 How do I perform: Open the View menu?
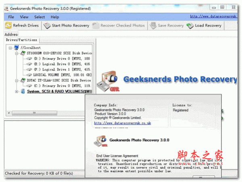(x=24, y=17)
